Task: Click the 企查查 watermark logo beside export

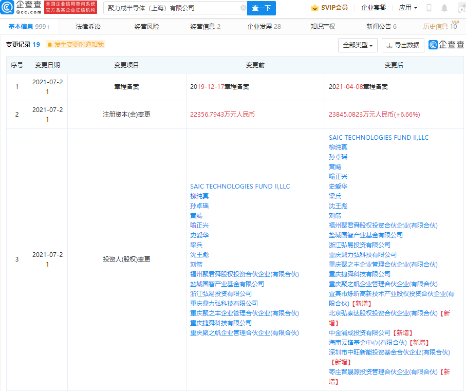Action: click(446, 45)
